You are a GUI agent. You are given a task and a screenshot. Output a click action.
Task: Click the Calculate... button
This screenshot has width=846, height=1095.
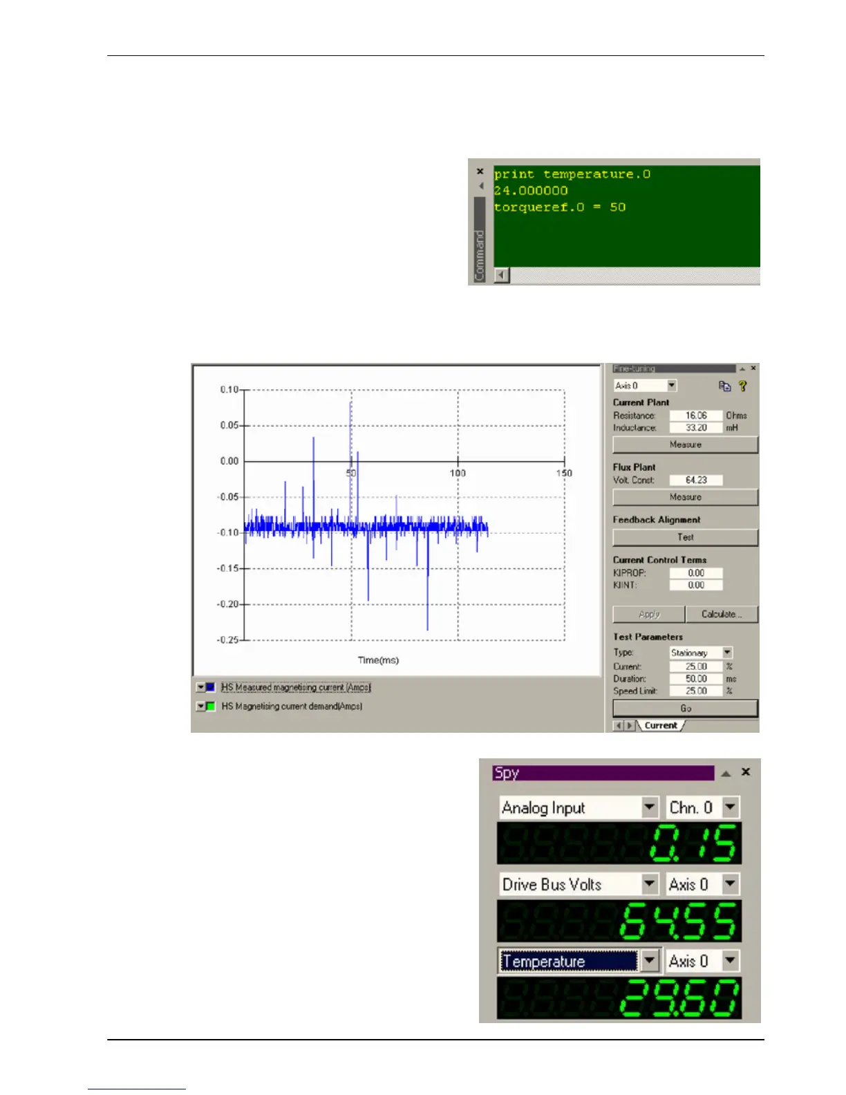coord(722,614)
